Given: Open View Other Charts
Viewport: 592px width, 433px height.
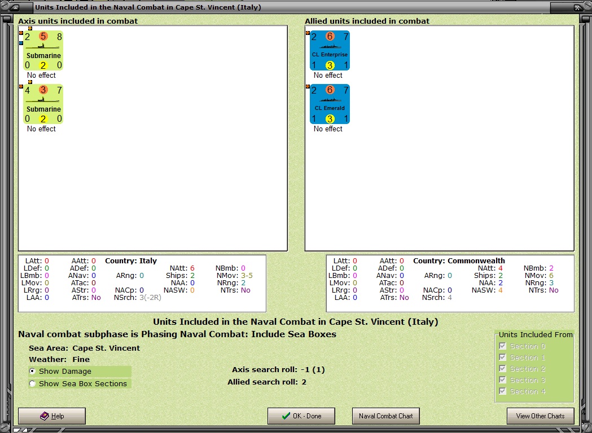Looking at the screenshot, I should click(540, 416).
